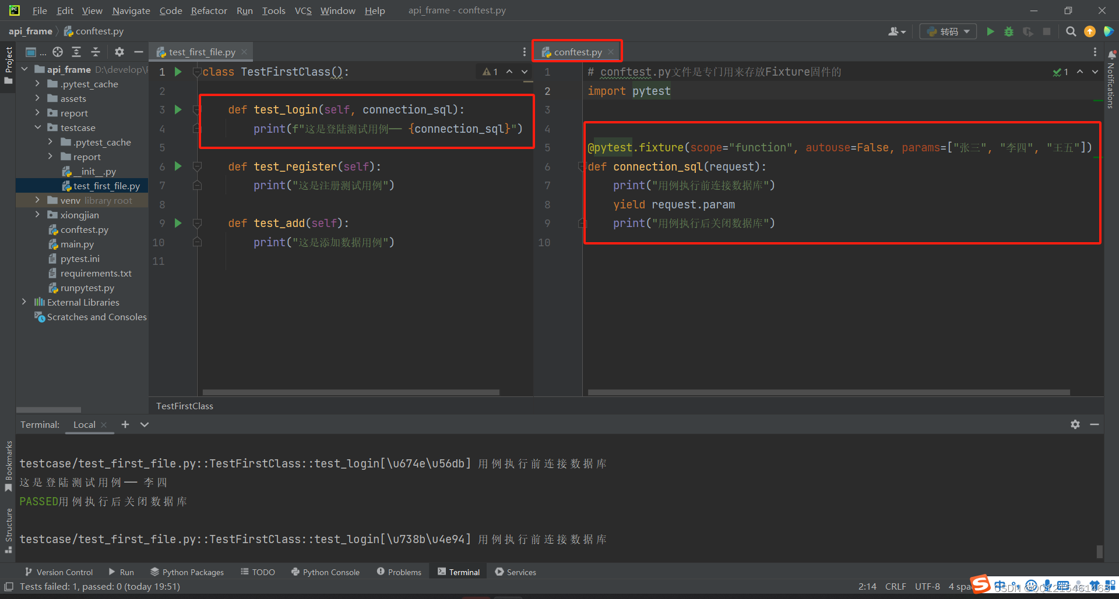Close test_first_file.py editor tab
Image resolution: width=1119 pixels, height=599 pixels.
click(x=244, y=52)
